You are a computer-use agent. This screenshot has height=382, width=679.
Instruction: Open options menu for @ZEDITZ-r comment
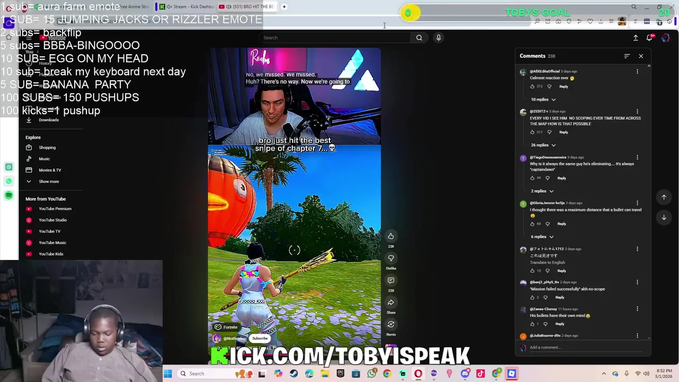[638, 112]
